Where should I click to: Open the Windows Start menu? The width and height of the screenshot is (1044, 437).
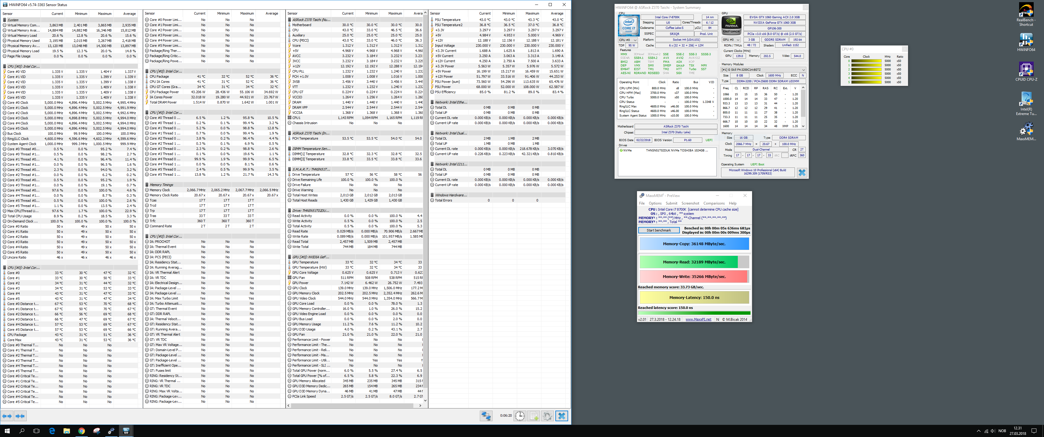click(x=7, y=431)
